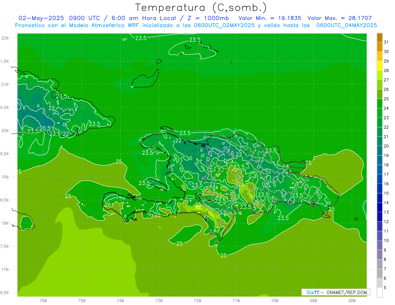
Task: Click the '18N' latitude axis label
Action: [5, 223]
